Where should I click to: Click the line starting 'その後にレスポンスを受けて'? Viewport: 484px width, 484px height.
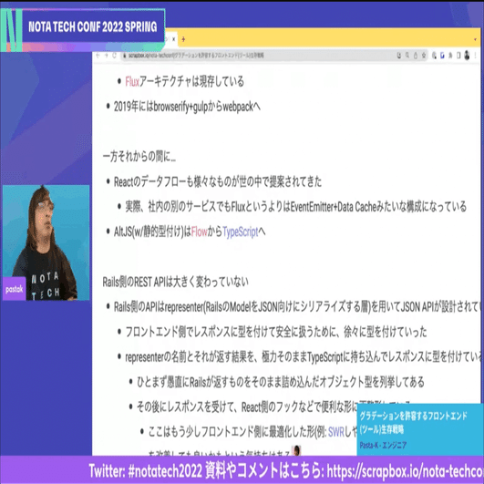[x=247, y=407]
